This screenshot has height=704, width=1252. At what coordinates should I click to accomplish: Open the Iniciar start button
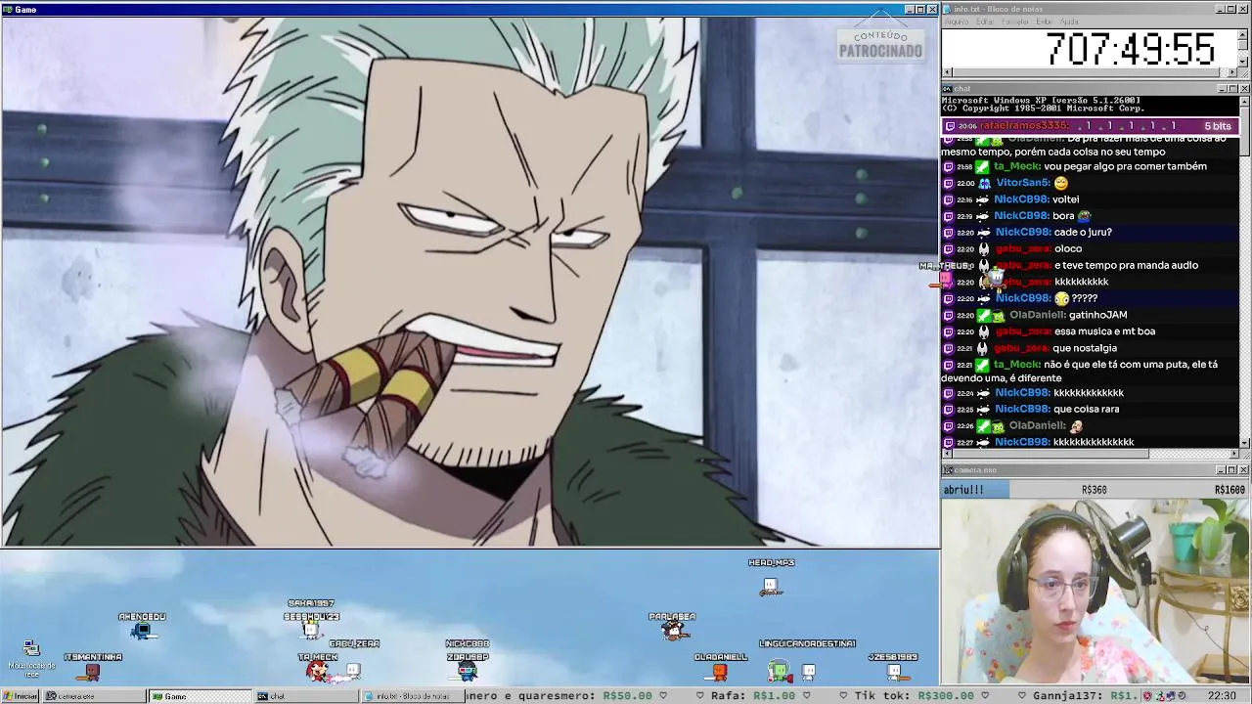click(x=21, y=696)
